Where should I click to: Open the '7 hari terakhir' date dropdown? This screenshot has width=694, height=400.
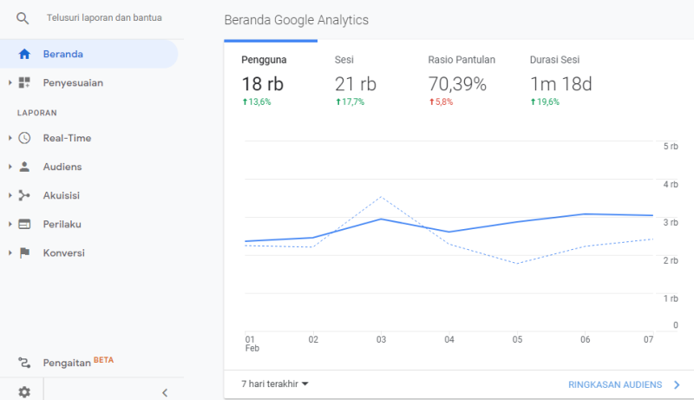point(274,384)
